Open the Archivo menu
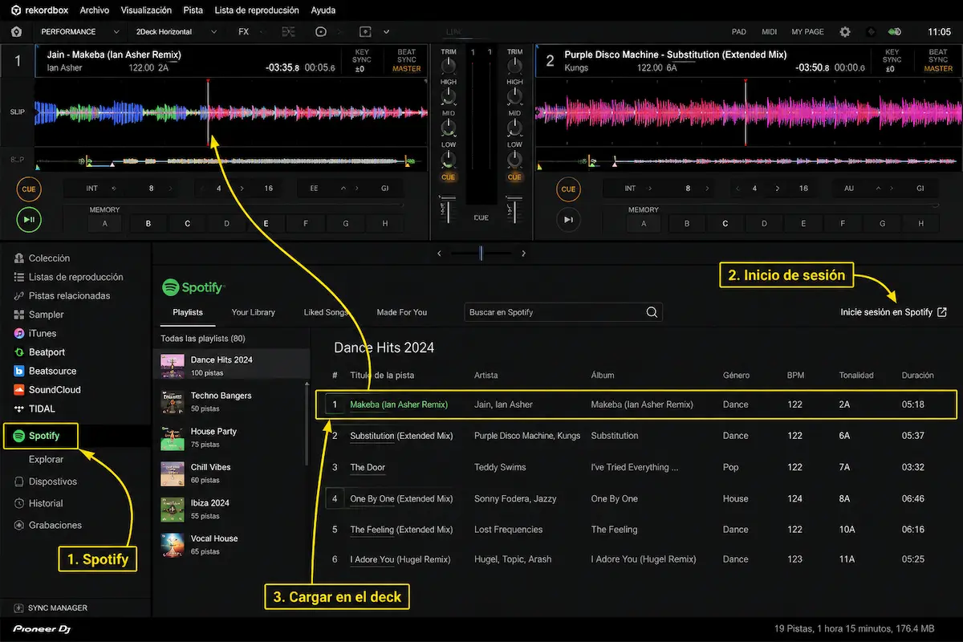The width and height of the screenshot is (963, 642). coord(95,10)
